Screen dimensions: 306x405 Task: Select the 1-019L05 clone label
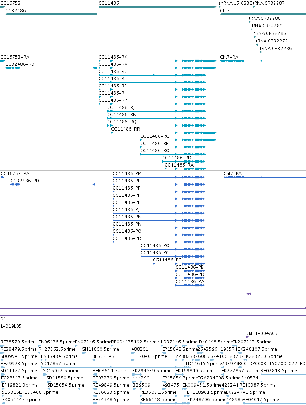click(11, 326)
